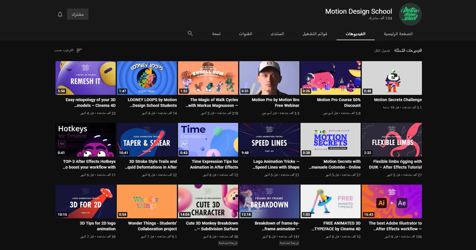This screenshot has height=250, width=476.
Task: Open the channel search magnifier icon
Action: tap(190, 34)
